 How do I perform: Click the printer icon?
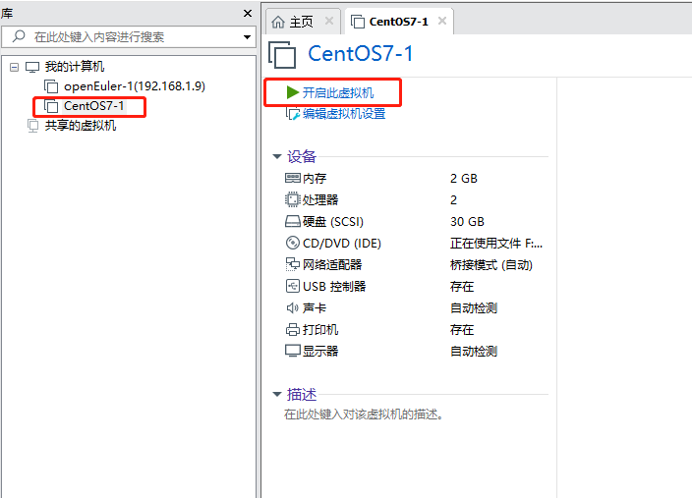(x=293, y=329)
